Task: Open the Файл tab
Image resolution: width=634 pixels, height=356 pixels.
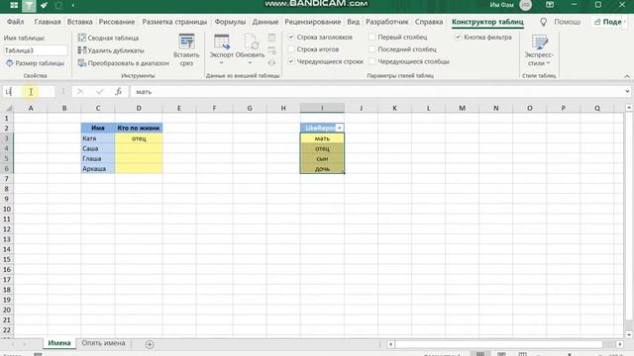Action: click(16, 22)
